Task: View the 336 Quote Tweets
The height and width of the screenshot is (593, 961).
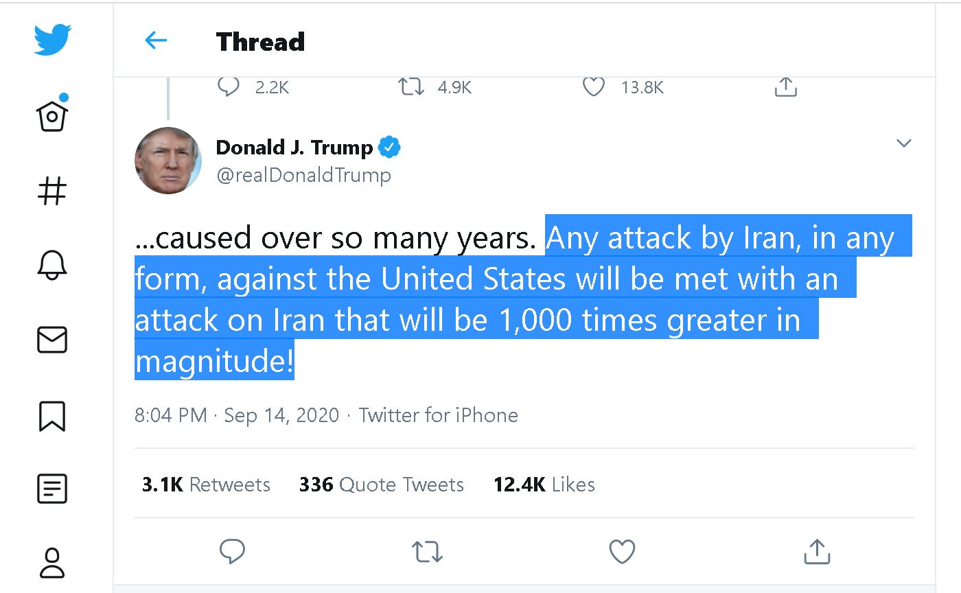Action: point(381,485)
